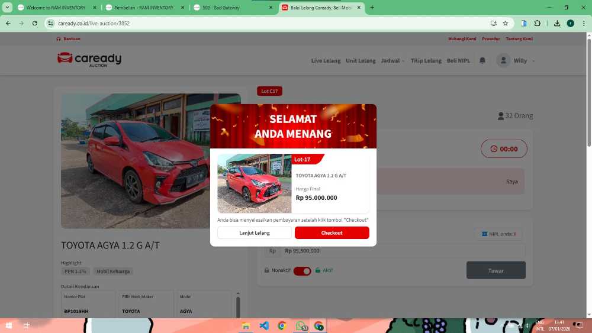Bookmark this page with the star icon
The width and height of the screenshot is (592, 333).
pos(506,23)
